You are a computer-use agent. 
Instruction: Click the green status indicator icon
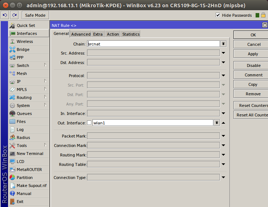257,15
